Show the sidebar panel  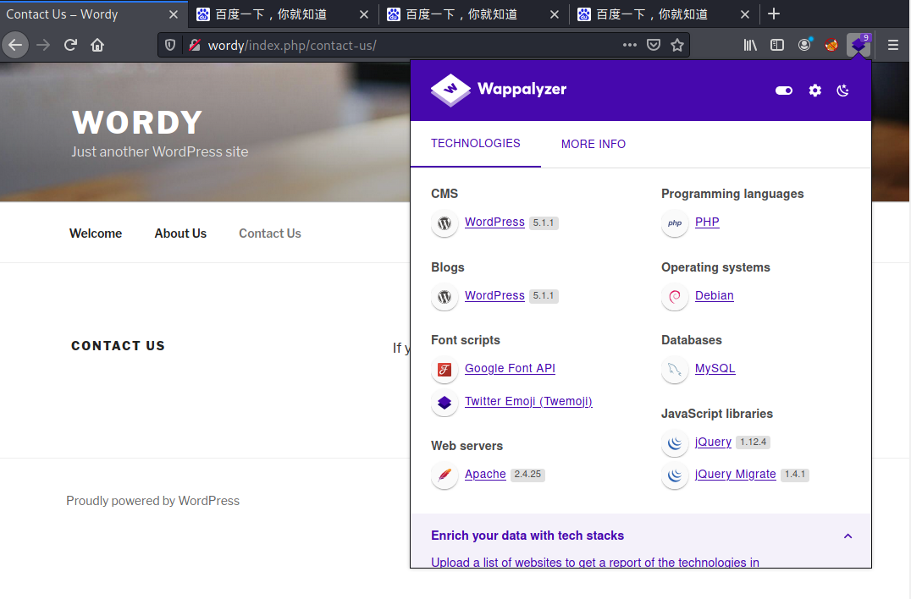(776, 46)
